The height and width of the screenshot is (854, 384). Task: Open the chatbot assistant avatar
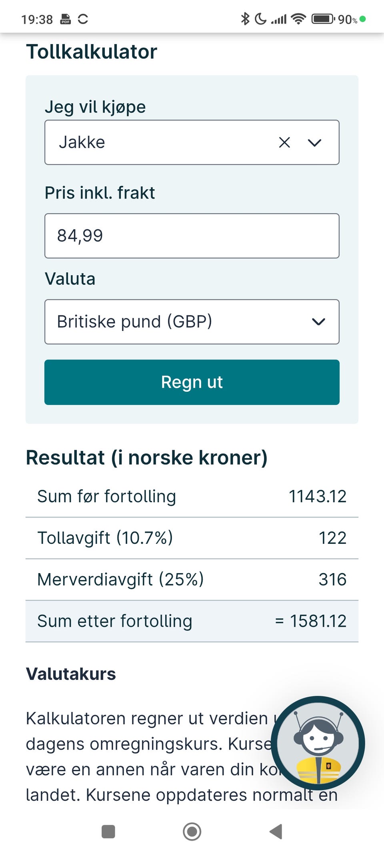[318, 743]
